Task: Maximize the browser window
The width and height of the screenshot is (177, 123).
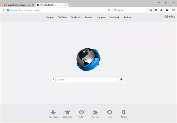Action: (166, 3)
